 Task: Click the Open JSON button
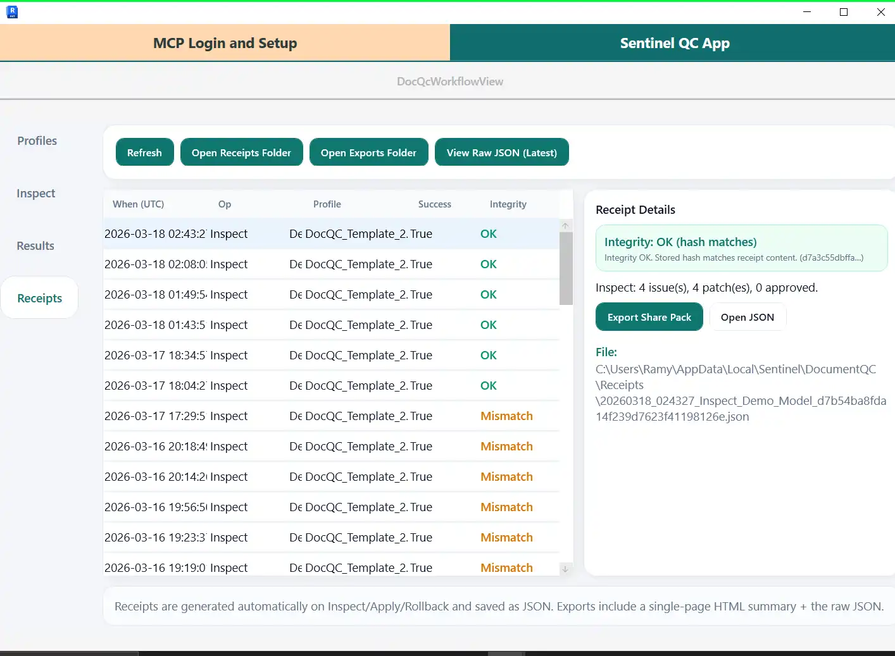pos(747,317)
